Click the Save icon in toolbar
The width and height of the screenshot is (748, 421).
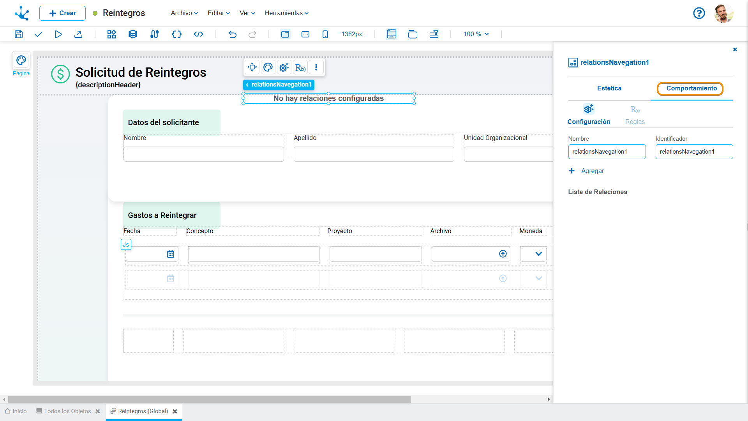(x=19, y=34)
